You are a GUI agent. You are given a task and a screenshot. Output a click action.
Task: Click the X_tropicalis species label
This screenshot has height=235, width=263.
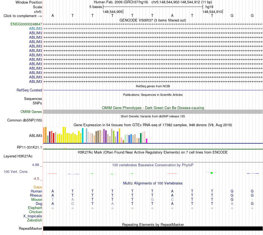[33, 216]
